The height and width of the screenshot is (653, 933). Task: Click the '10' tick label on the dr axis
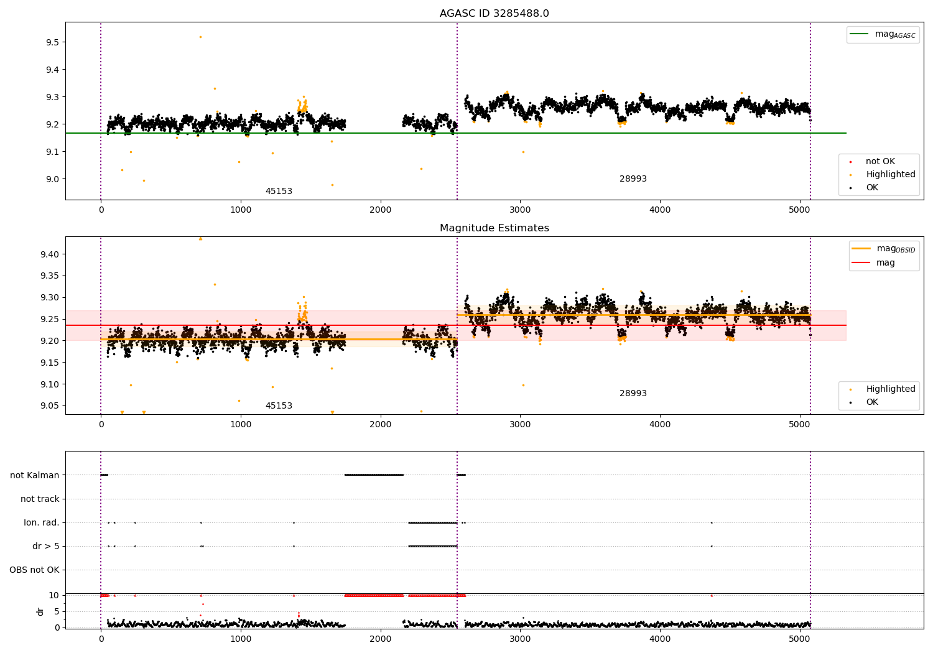point(54,595)
